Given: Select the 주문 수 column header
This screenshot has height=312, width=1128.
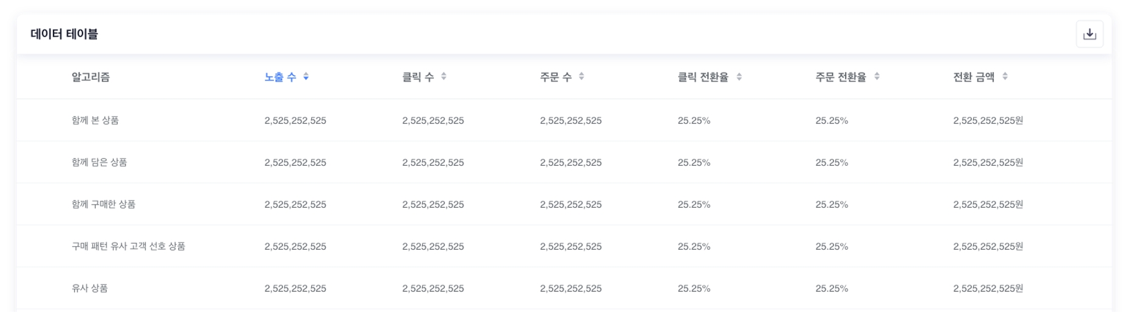Looking at the screenshot, I should click(556, 77).
